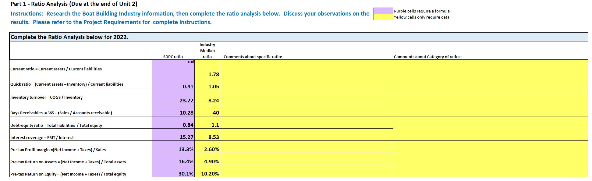Click the yellow legend color swatch

tap(383, 17)
